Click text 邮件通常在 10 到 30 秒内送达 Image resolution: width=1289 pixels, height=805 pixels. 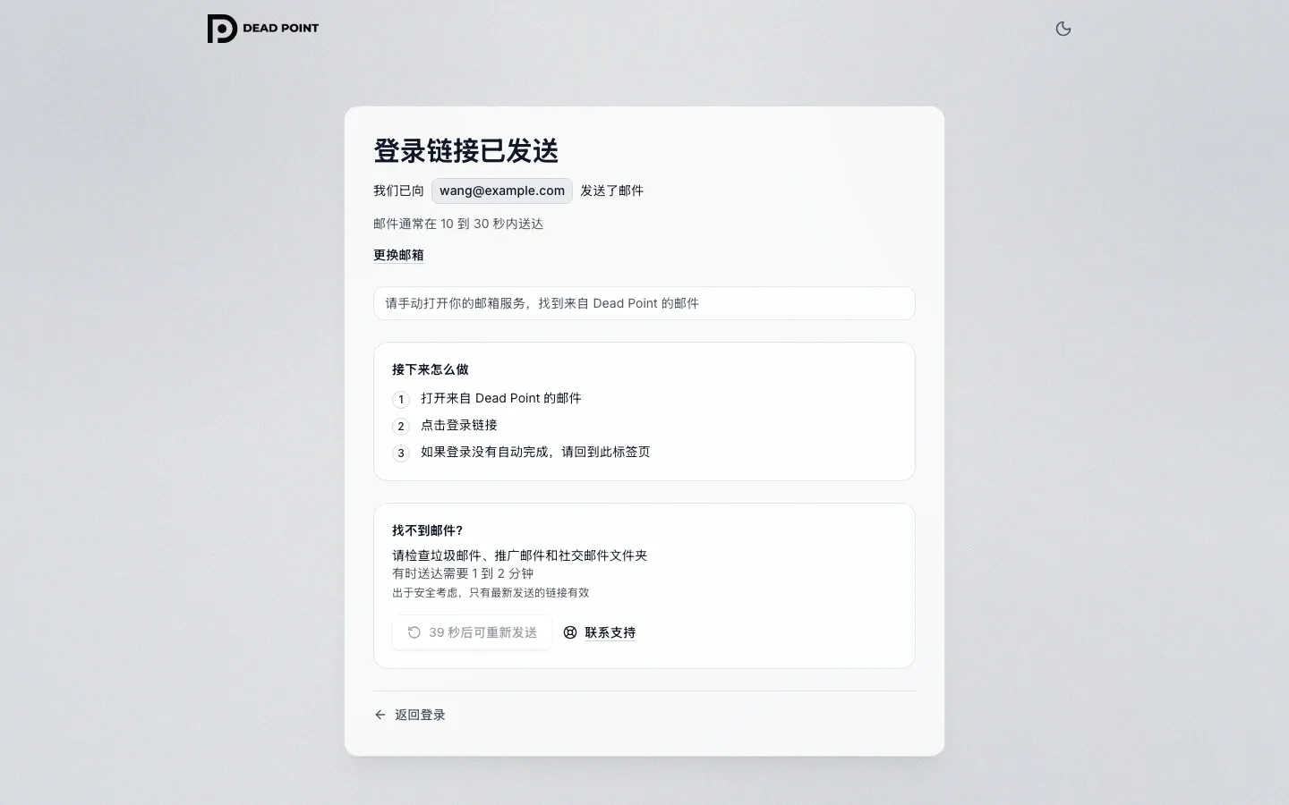tap(458, 224)
